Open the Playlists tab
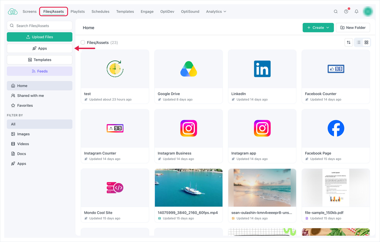Image resolution: width=380 pixels, height=242 pixels. click(78, 12)
